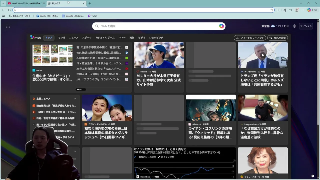320x180 pixels.
Task: Click the carousel page indicator dots
Action: [81, 89]
